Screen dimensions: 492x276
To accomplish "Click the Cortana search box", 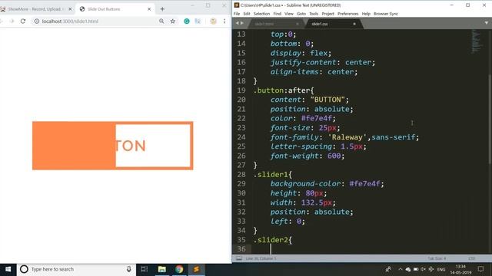I will [76, 269].
